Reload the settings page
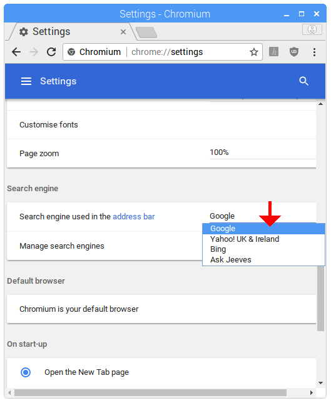 click(x=51, y=52)
